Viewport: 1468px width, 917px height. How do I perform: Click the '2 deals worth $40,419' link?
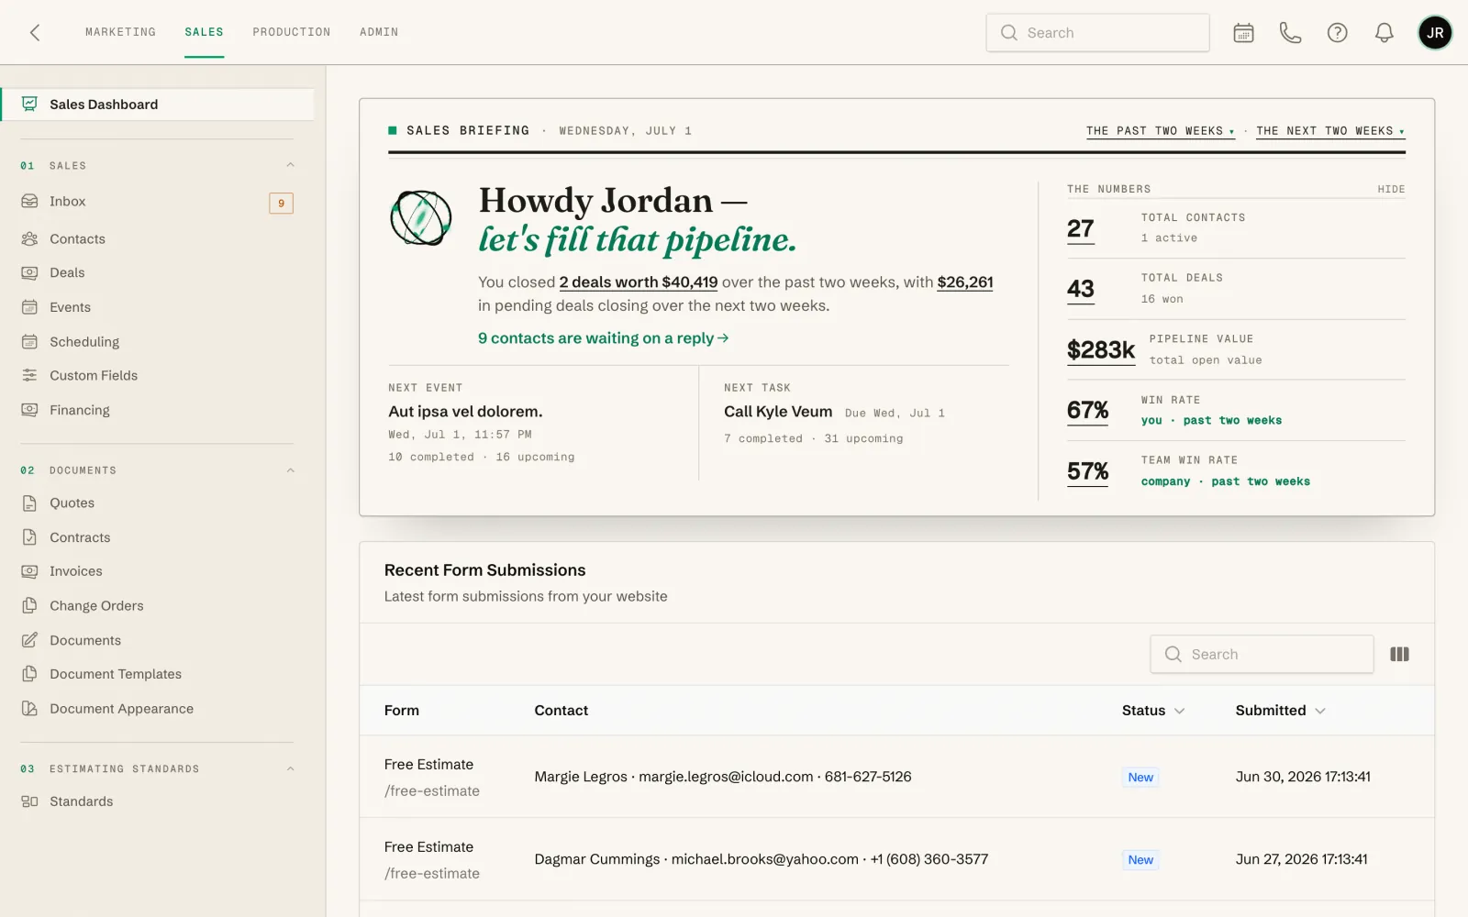point(639,282)
